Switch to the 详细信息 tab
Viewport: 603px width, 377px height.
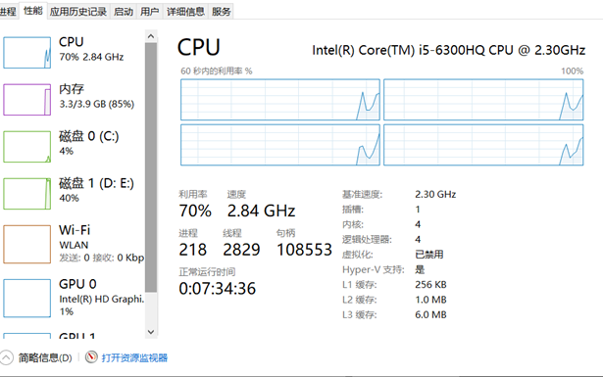(x=185, y=12)
